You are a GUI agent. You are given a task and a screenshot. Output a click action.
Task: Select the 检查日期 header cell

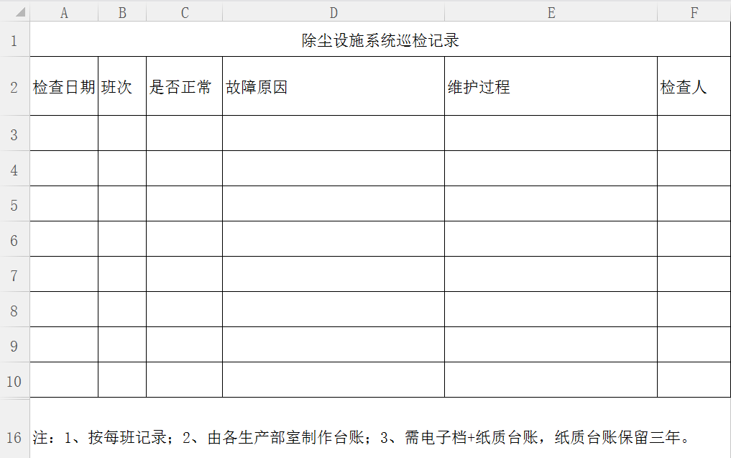(64, 87)
